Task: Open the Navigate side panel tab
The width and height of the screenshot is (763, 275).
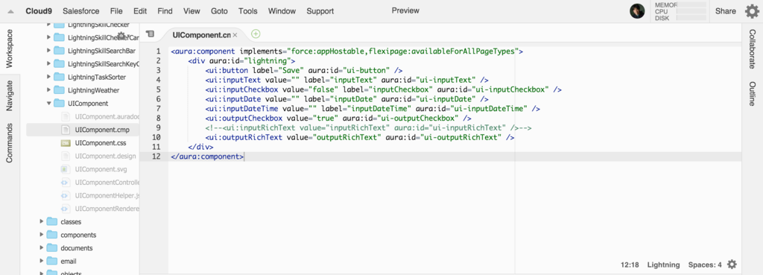Action: coord(10,95)
